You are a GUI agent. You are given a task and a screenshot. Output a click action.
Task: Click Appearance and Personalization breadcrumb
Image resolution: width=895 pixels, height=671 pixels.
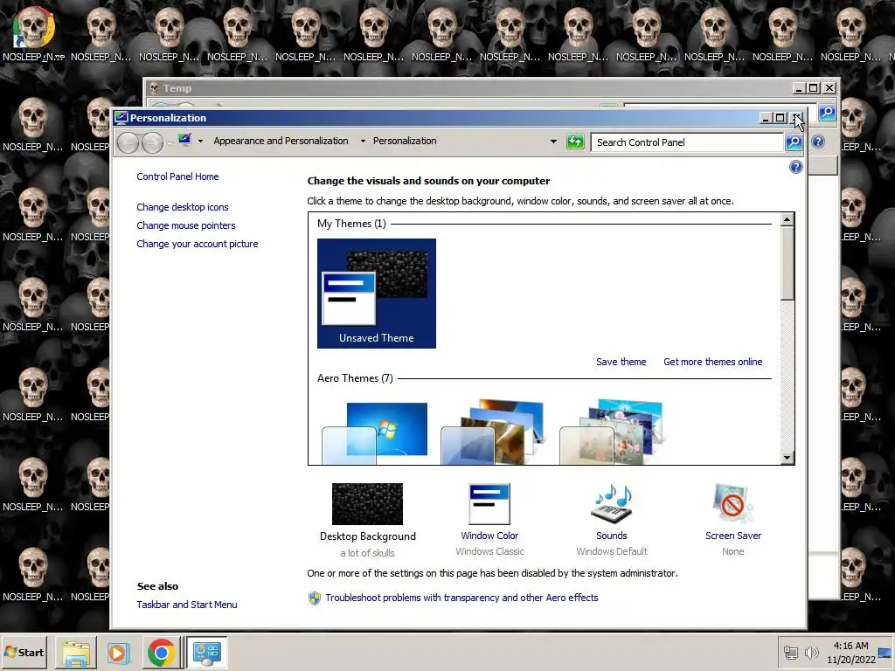tap(281, 141)
